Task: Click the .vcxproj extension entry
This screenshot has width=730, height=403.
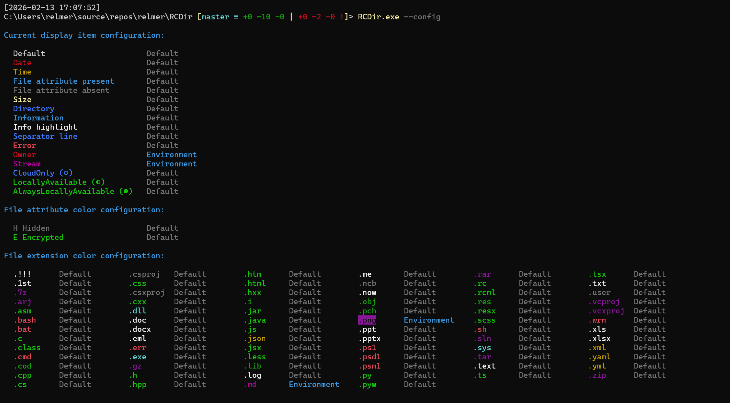Action: [x=606, y=311]
